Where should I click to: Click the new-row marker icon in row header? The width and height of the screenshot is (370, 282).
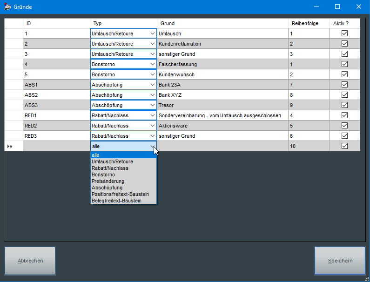coord(10,146)
